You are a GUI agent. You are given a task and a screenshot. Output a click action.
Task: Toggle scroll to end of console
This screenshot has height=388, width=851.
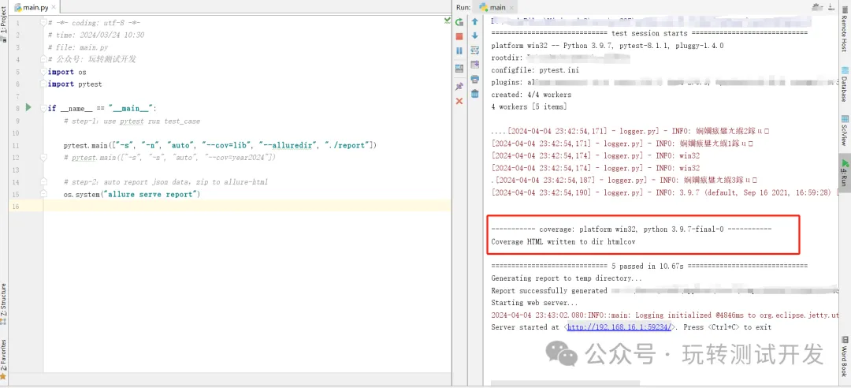475,65
